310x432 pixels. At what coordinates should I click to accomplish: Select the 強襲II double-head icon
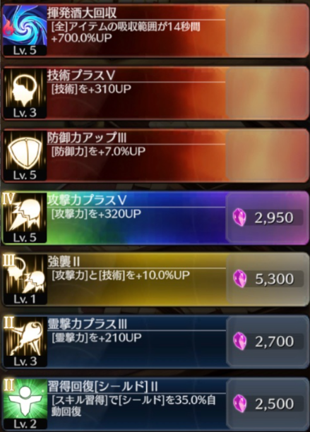click(25, 280)
